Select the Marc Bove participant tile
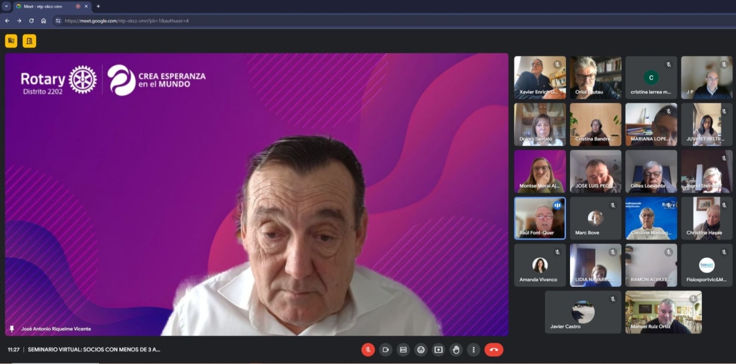This screenshot has height=364, width=736. pos(595,218)
